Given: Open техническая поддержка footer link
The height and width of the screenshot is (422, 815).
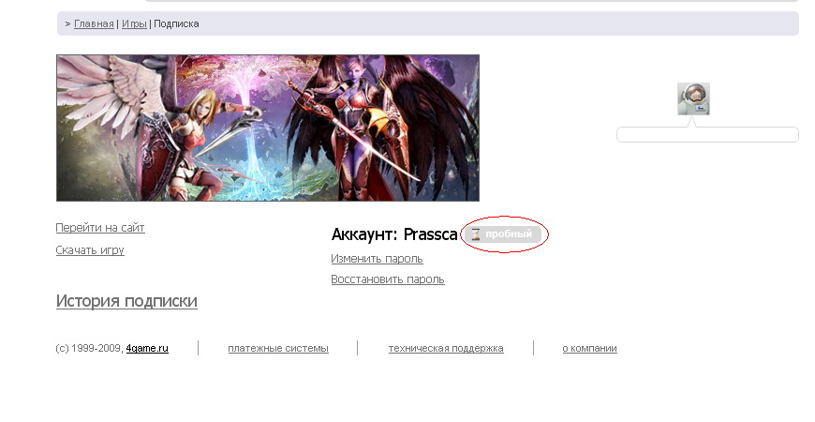Looking at the screenshot, I should 446,349.
